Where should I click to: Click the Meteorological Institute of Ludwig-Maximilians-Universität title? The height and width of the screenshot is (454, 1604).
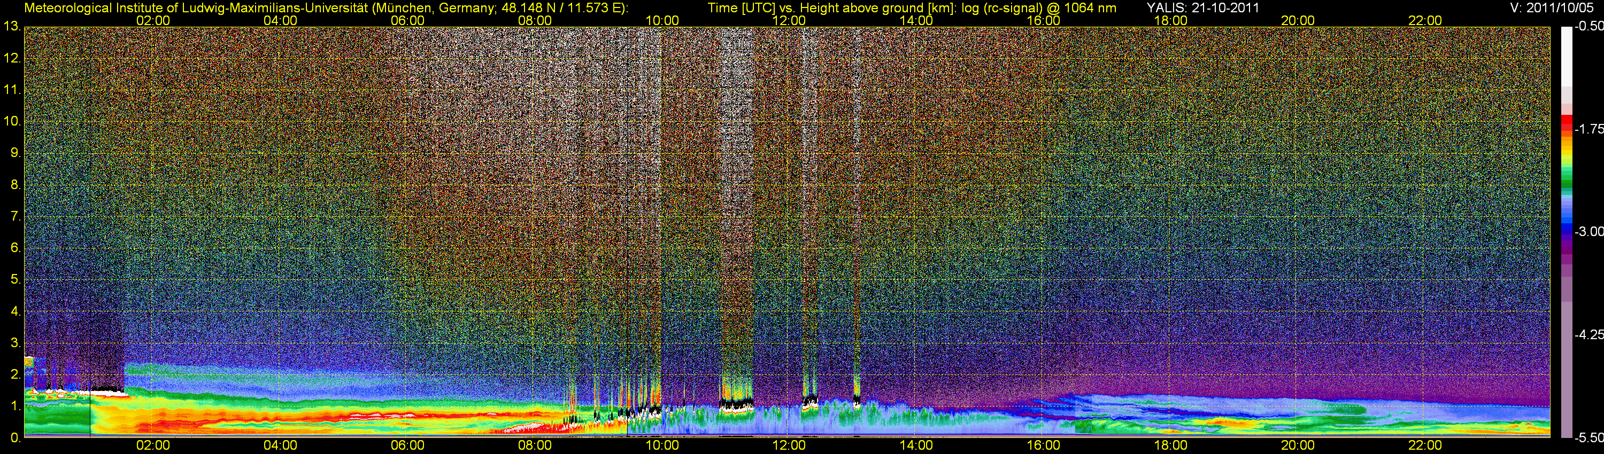point(197,8)
